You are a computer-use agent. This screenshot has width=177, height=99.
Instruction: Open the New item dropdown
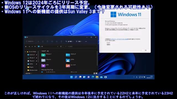tap(30, 42)
